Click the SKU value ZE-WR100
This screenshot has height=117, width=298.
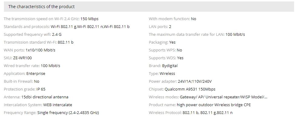[22, 58]
